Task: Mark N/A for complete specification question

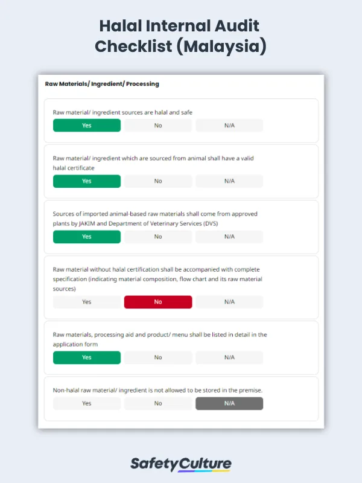Action: pyautogui.click(x=229, y=302)
